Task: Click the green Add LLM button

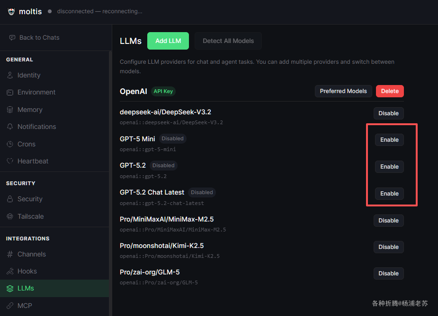Action: 168,41
